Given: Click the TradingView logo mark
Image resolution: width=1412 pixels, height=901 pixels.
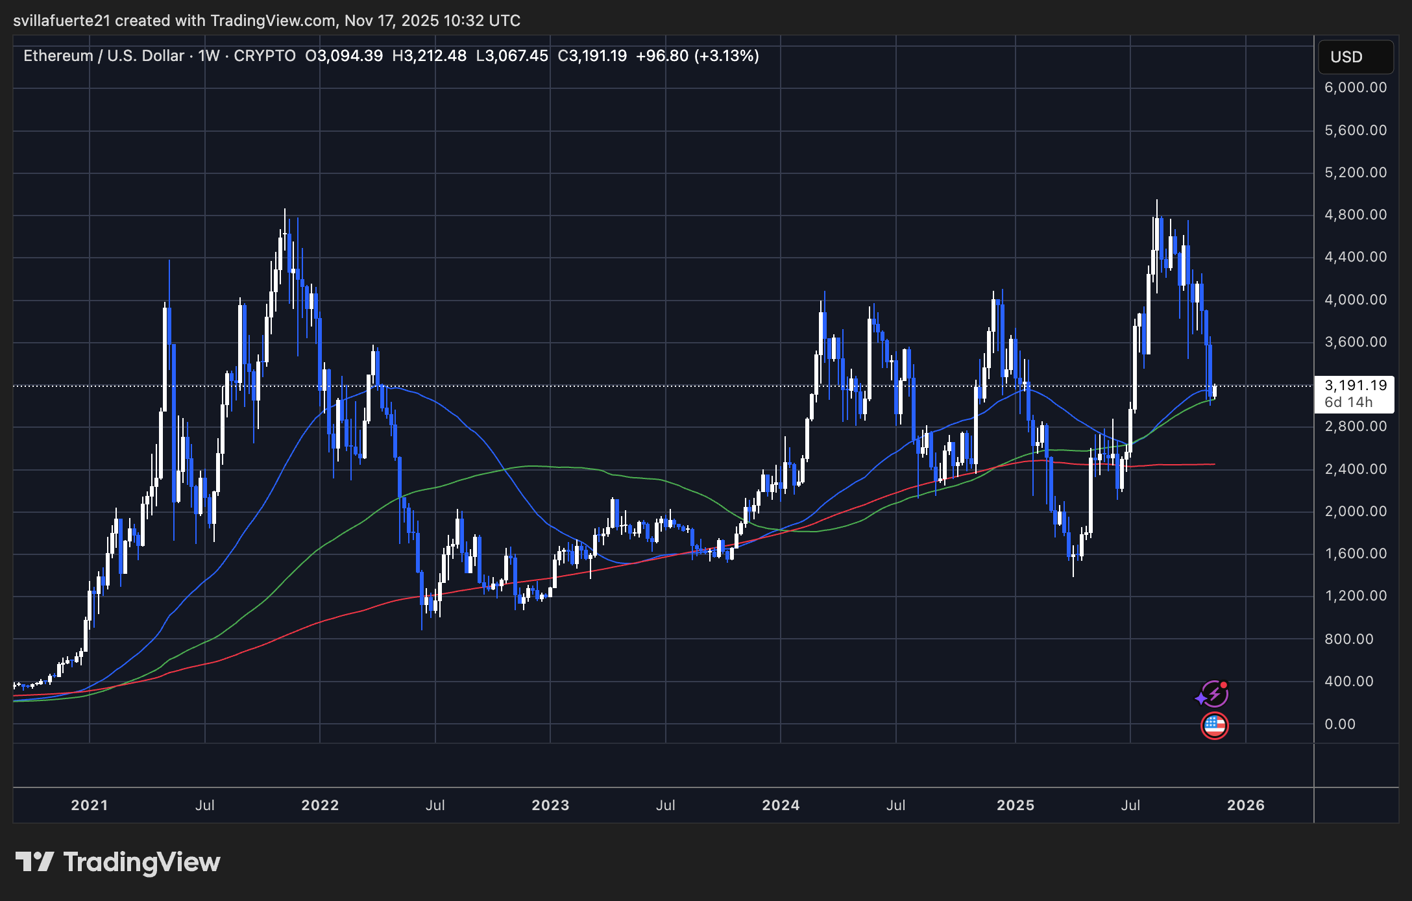Looking at the screenshot, I should (34, 862).
